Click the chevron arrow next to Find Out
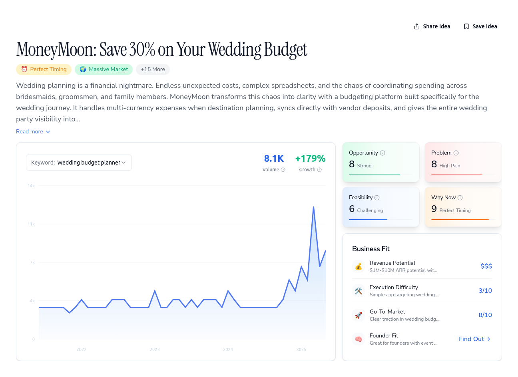 click(489, 339)
